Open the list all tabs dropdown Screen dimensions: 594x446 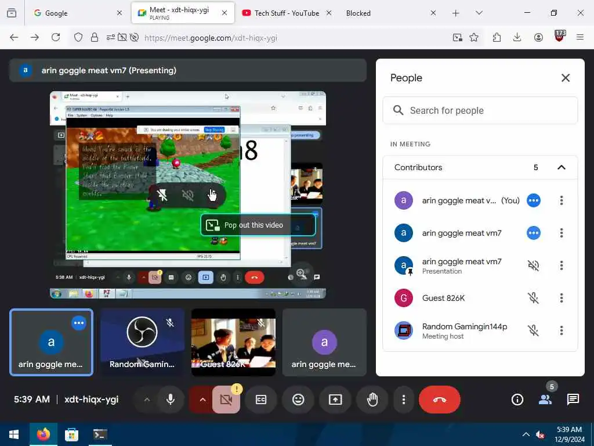pos(479,13)
